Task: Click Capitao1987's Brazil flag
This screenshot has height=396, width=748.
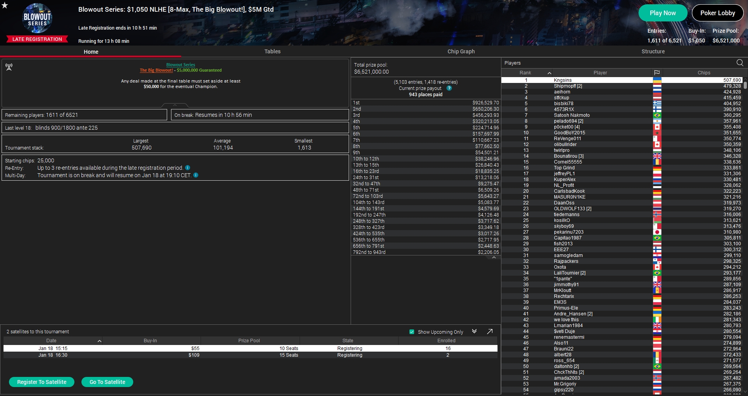Action: [657, 238]
